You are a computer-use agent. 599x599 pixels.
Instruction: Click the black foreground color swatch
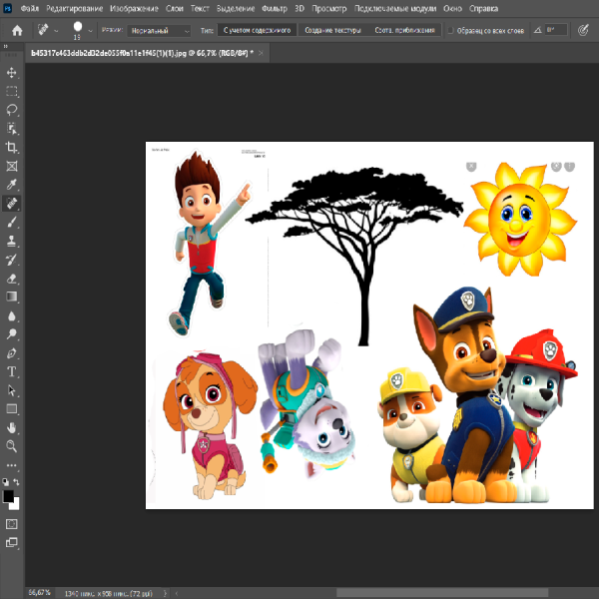pos(9,496)
